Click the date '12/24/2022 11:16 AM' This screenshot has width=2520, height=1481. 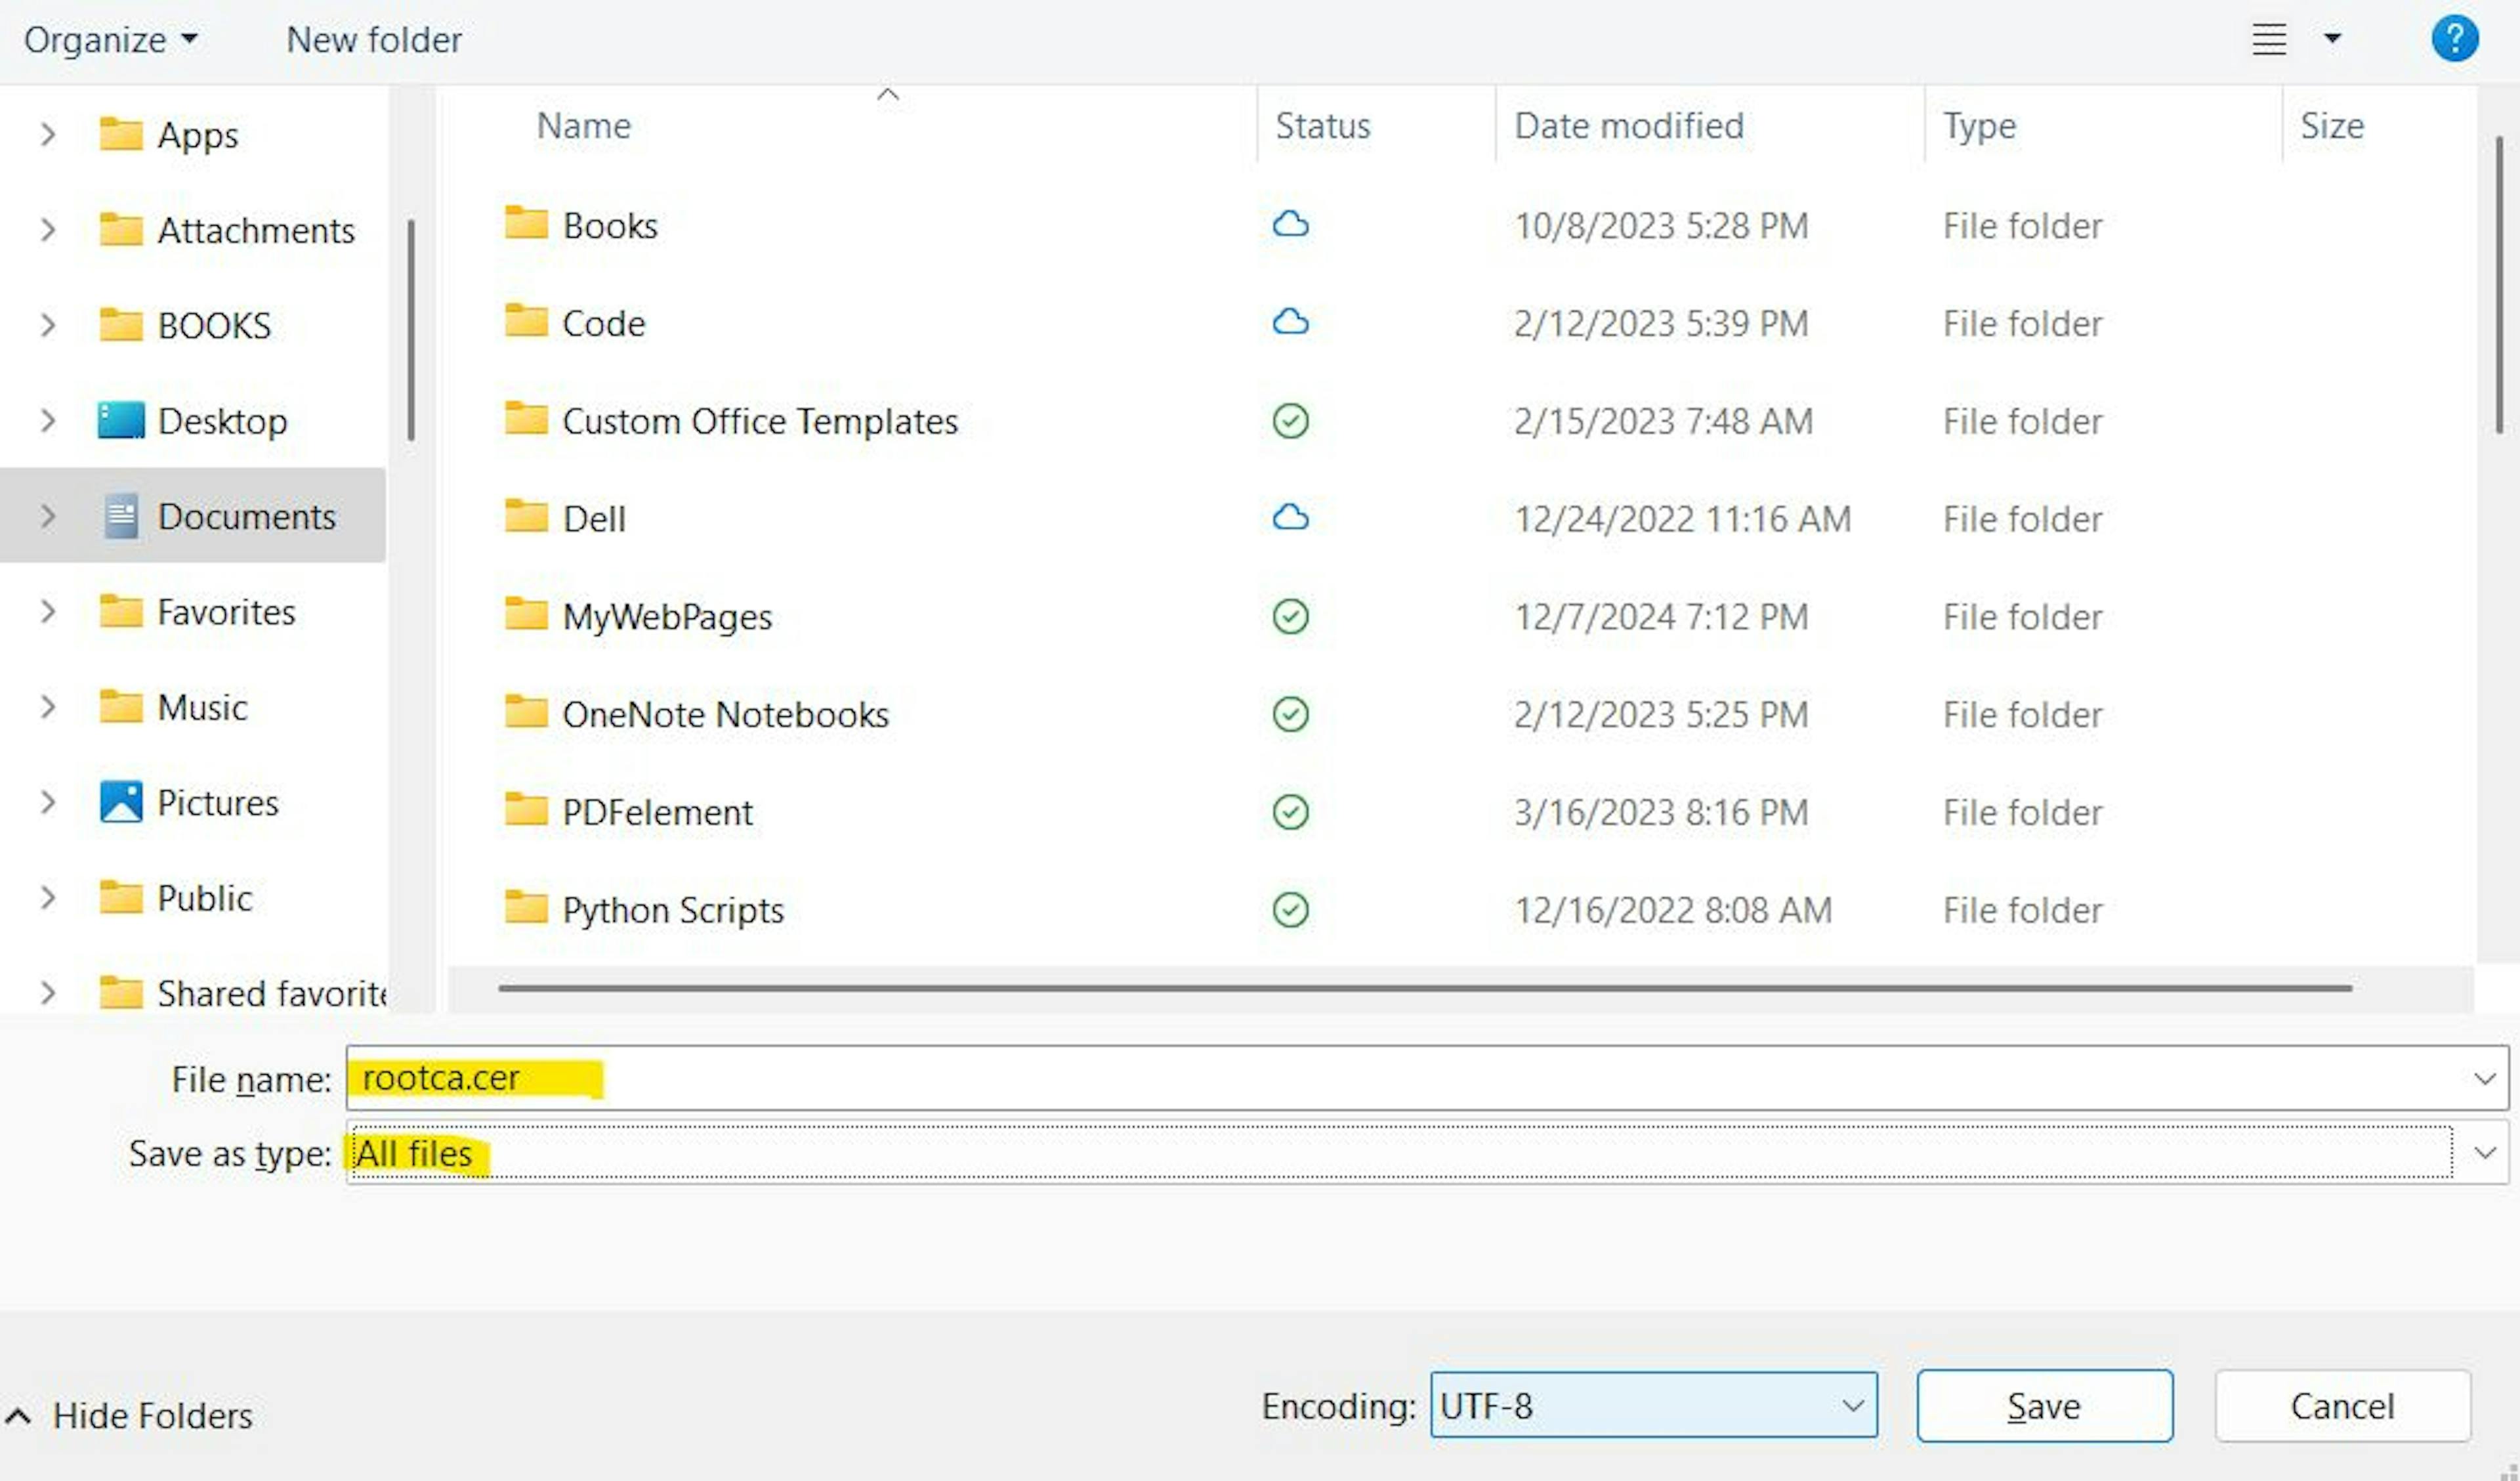1682,519
